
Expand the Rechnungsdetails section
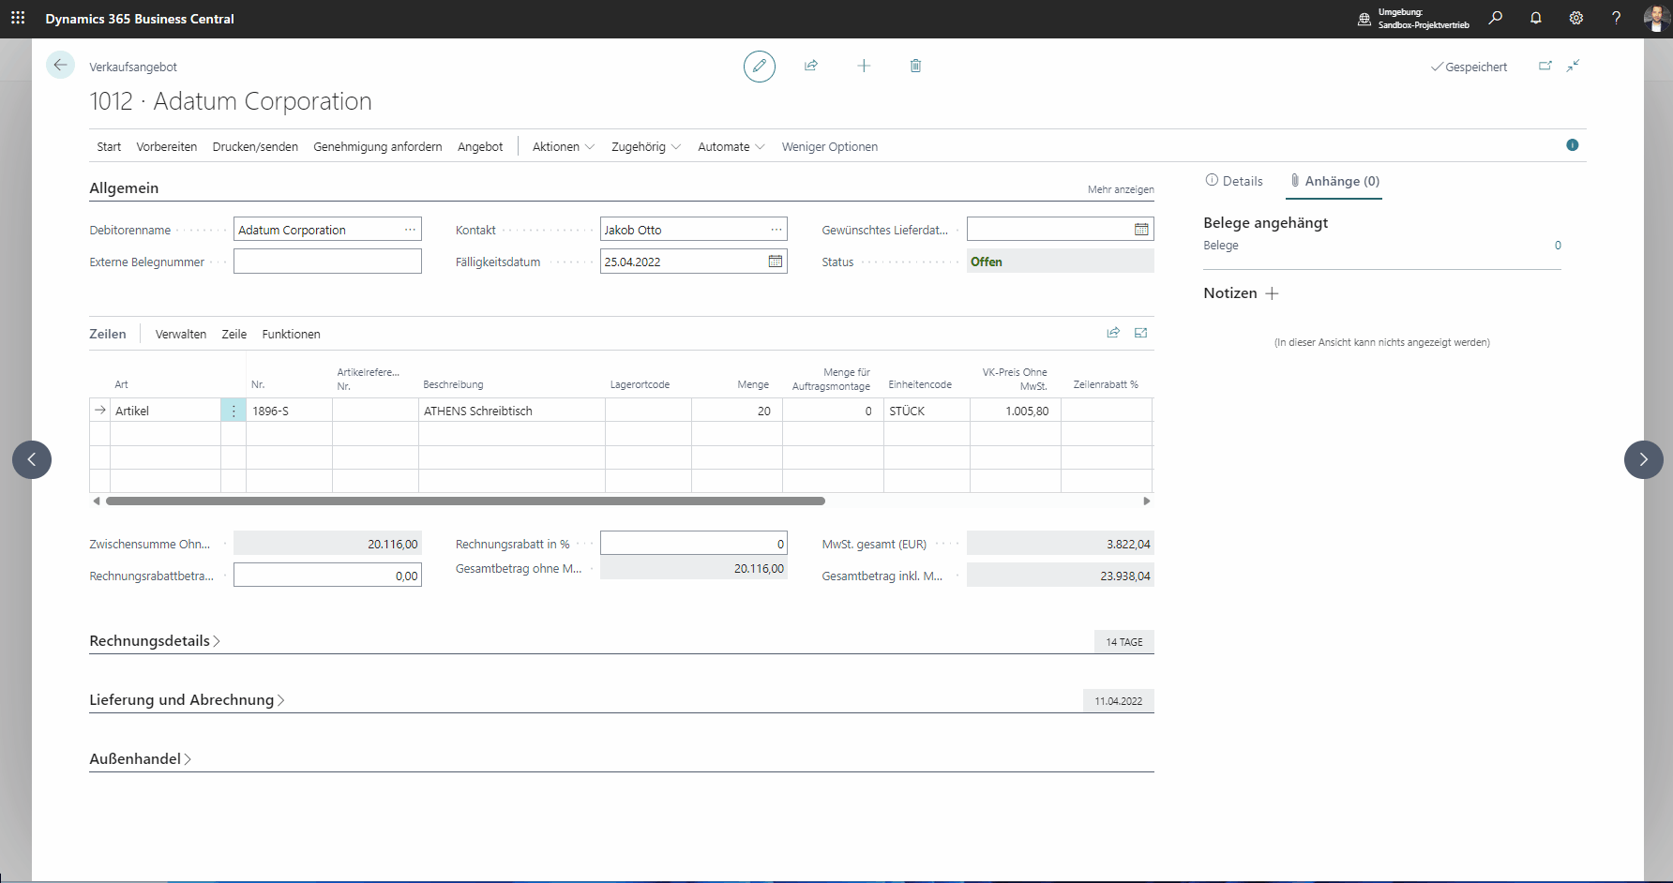155,641
